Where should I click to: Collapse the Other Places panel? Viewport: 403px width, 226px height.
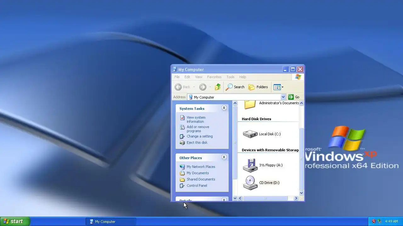click(224, 157)
